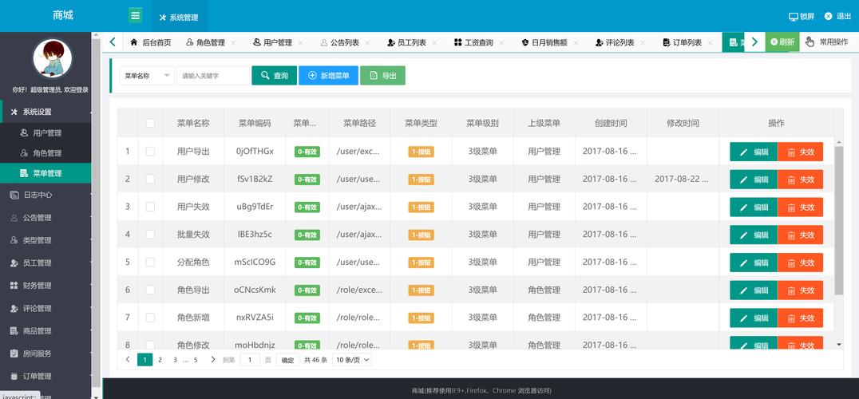859x399 pixels.
Task: Toggle the select-all checkbox in table header
Action: click(150, 123)
